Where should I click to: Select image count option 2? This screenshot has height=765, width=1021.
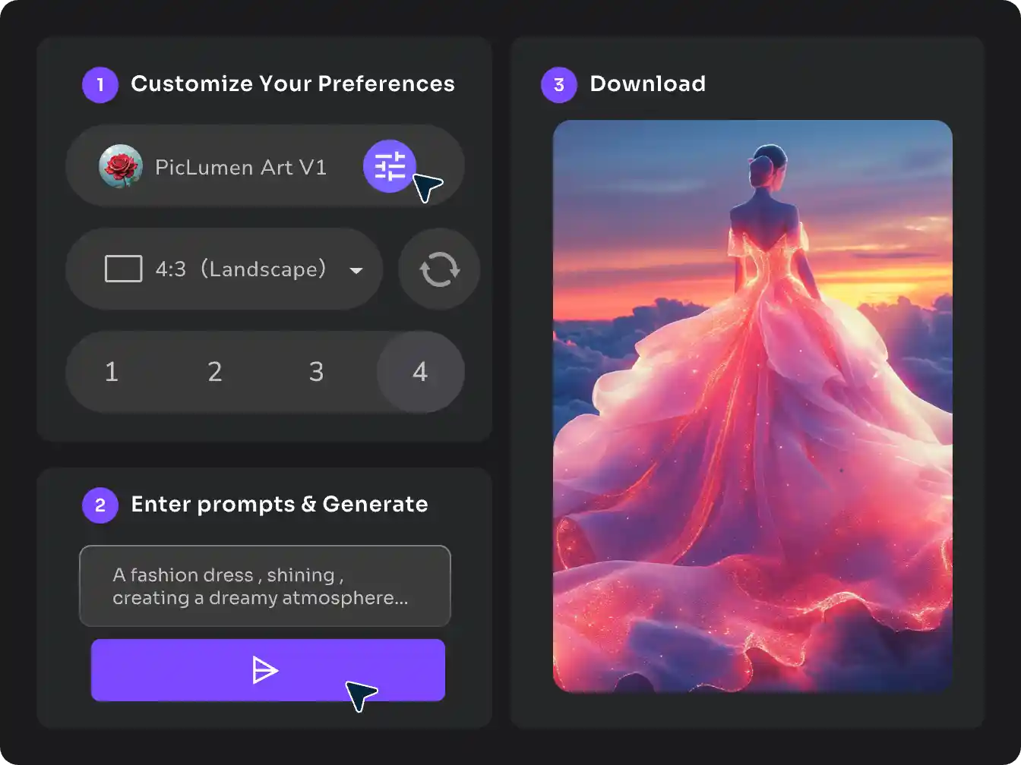(x=214, y=372)
